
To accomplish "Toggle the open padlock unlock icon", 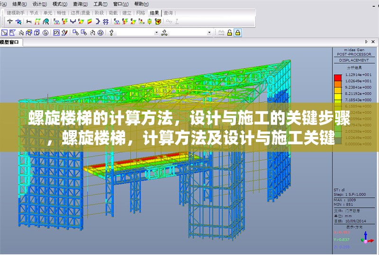I will pyautogui.click(x=229, y=33).
